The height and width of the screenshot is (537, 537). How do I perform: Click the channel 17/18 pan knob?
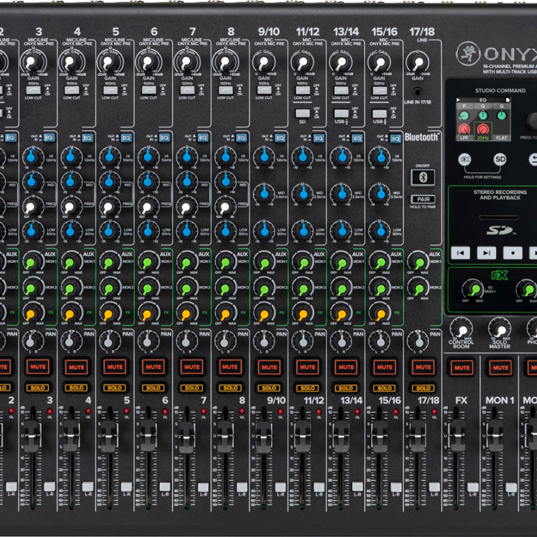418,341
